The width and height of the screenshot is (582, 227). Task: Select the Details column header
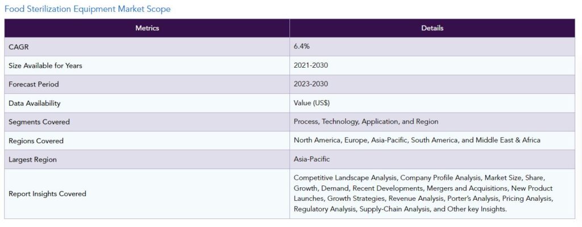[x=432, y=28]
